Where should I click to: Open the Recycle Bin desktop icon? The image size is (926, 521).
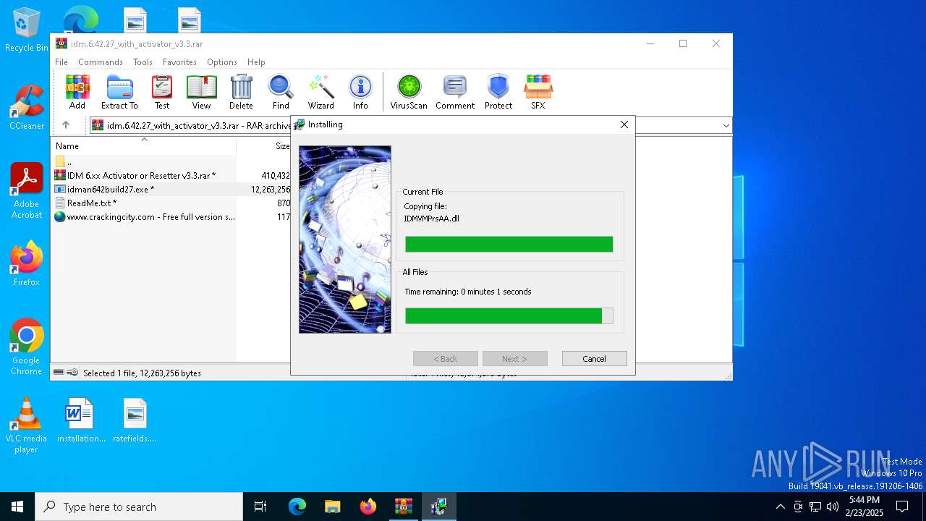point(26,30)
